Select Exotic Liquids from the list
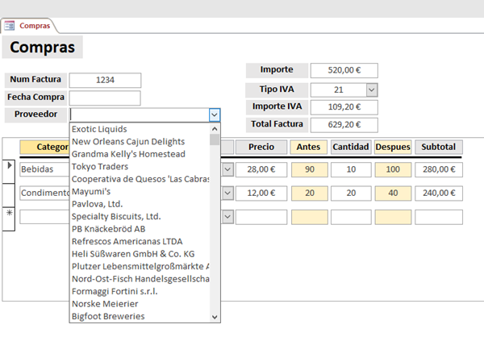 point(98,129)
